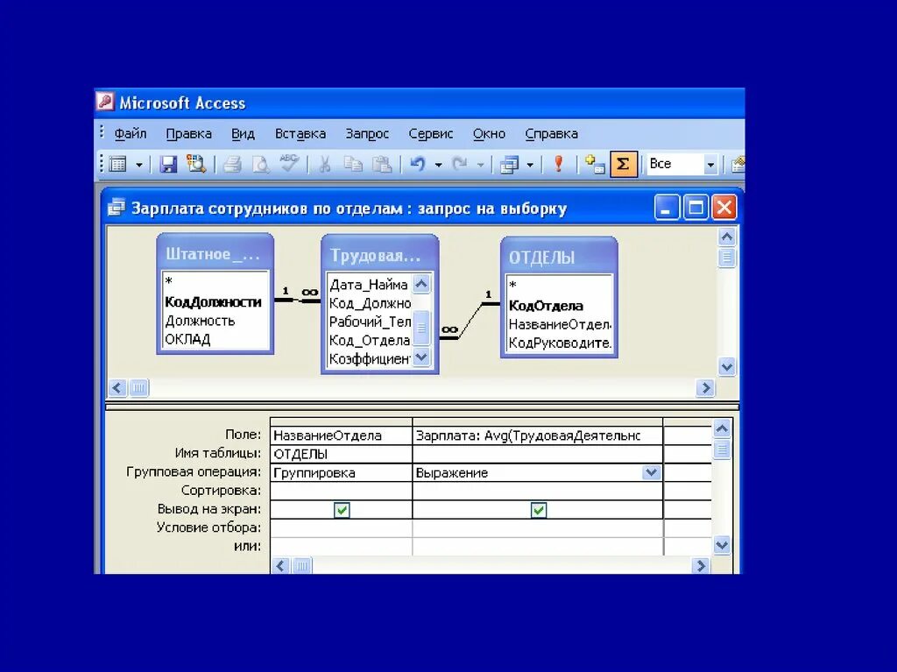Click the Show Table (add table) icon

pos(595,165)
